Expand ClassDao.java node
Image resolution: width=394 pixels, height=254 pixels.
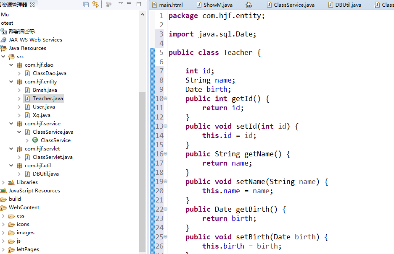coord(19,73)
